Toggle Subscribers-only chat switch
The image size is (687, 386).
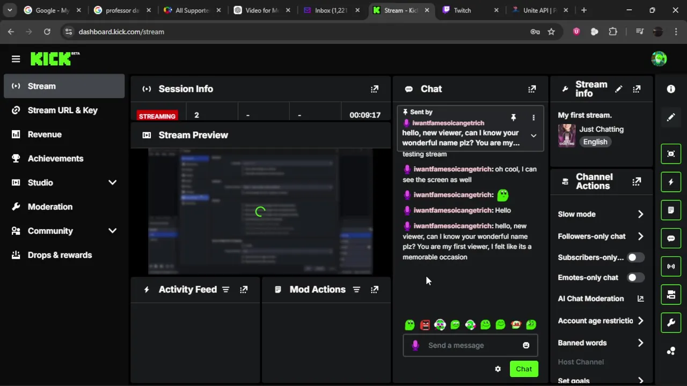[635, 257]
